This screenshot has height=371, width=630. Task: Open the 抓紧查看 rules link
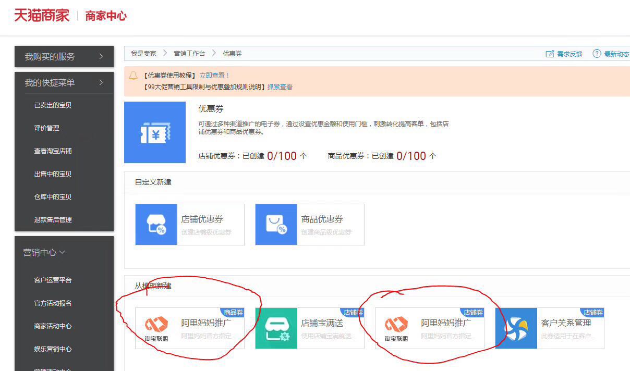[280, 87]
